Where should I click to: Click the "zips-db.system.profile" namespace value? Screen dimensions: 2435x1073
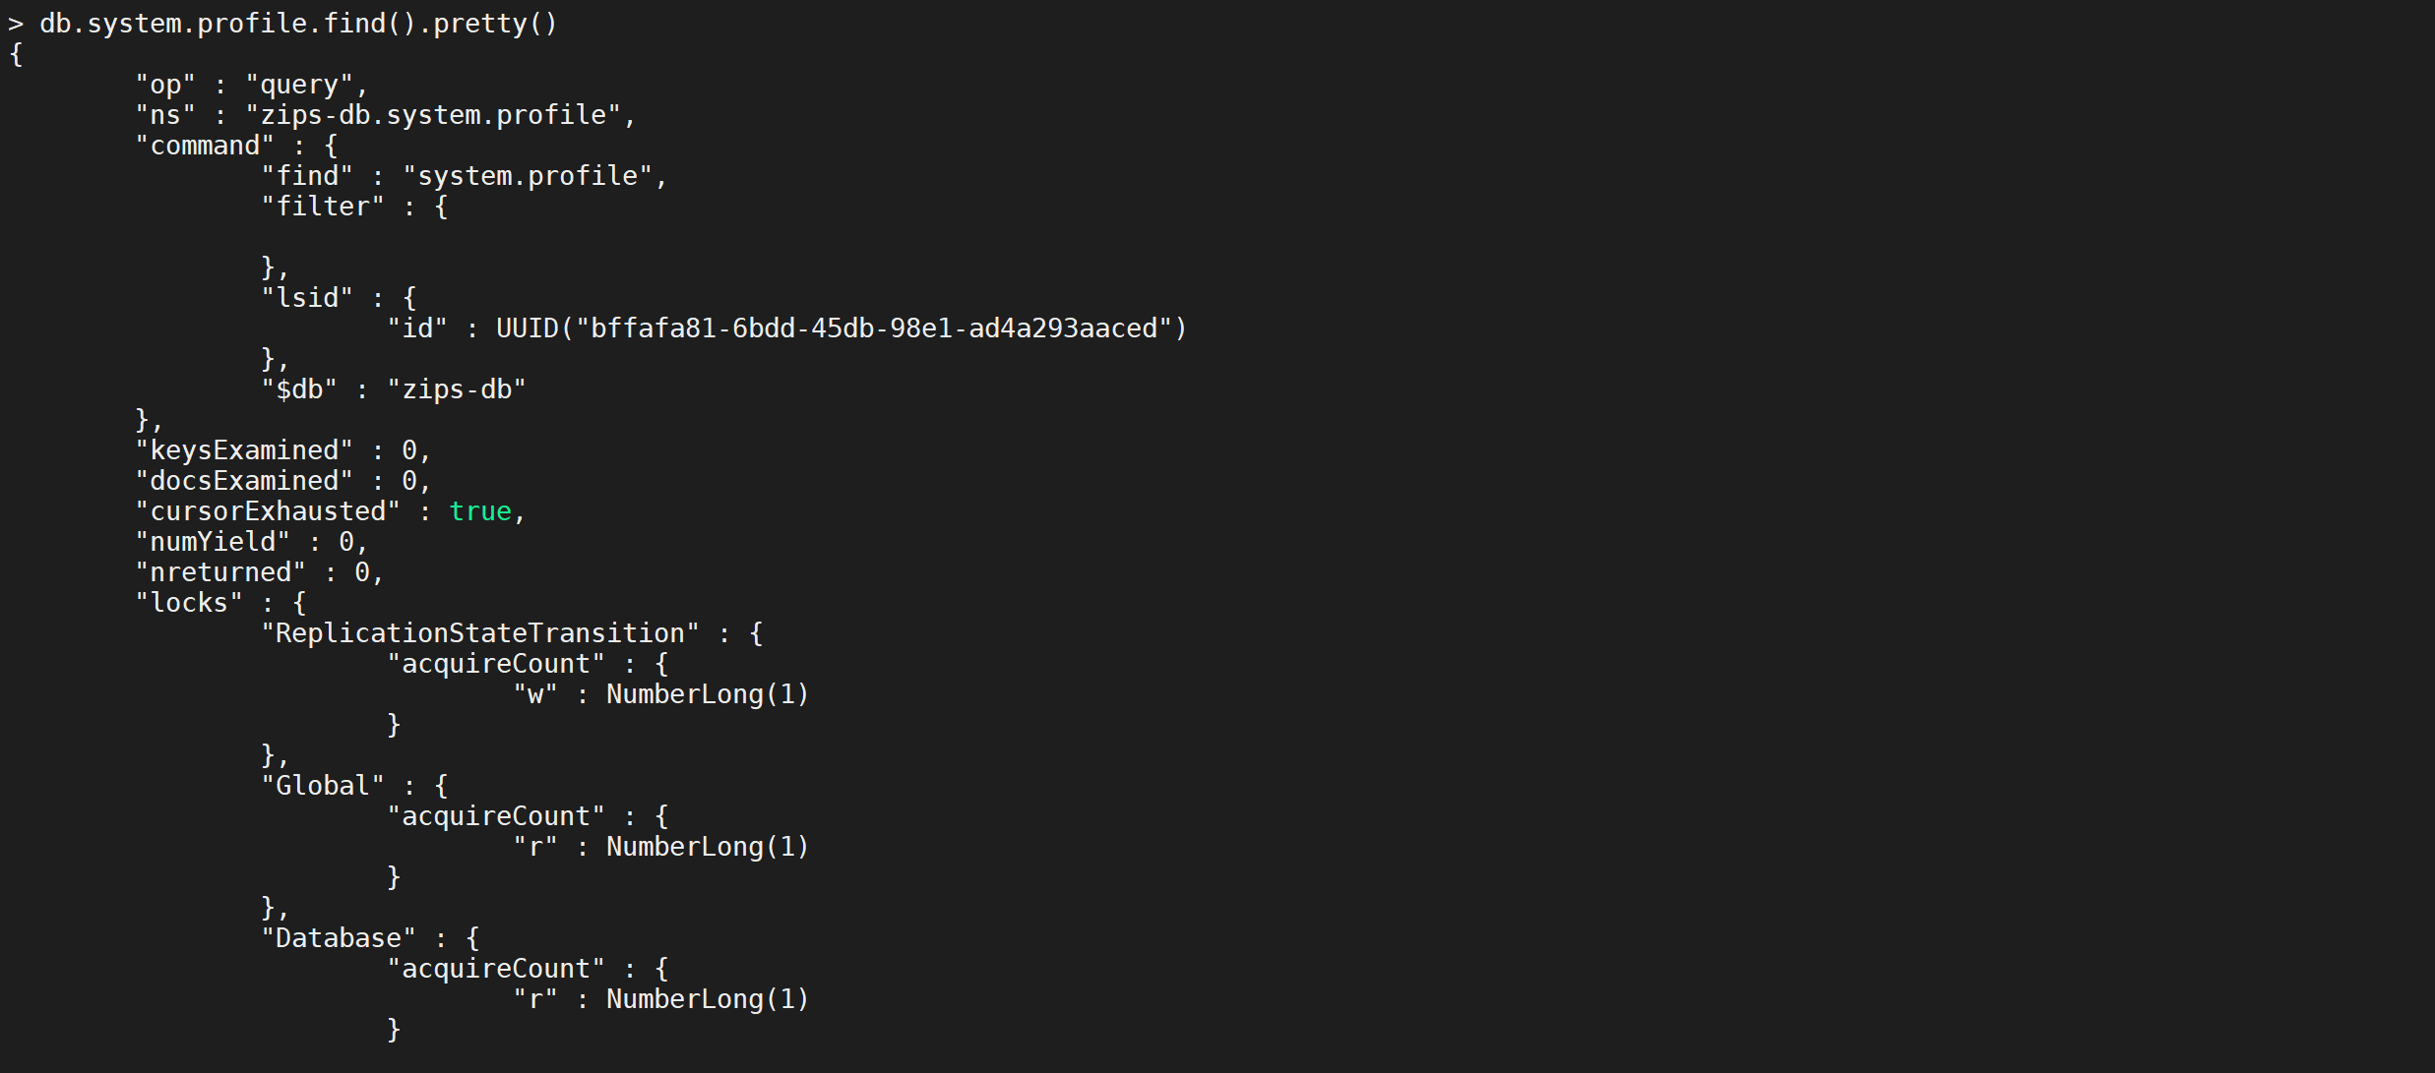click(x=440, y=116)
